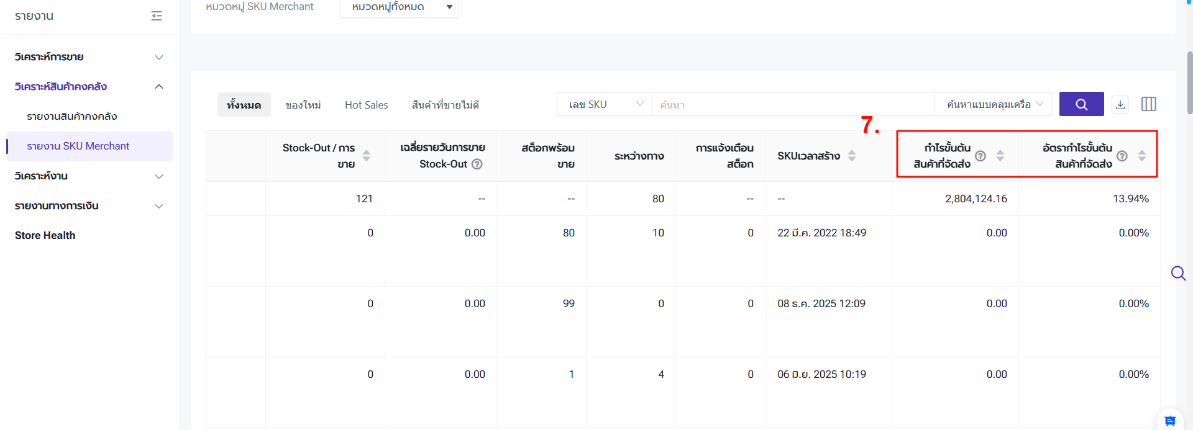Open รายงานสินค้าคงคลัง in sidebar
1193x430 pixels.
[72, 117]
